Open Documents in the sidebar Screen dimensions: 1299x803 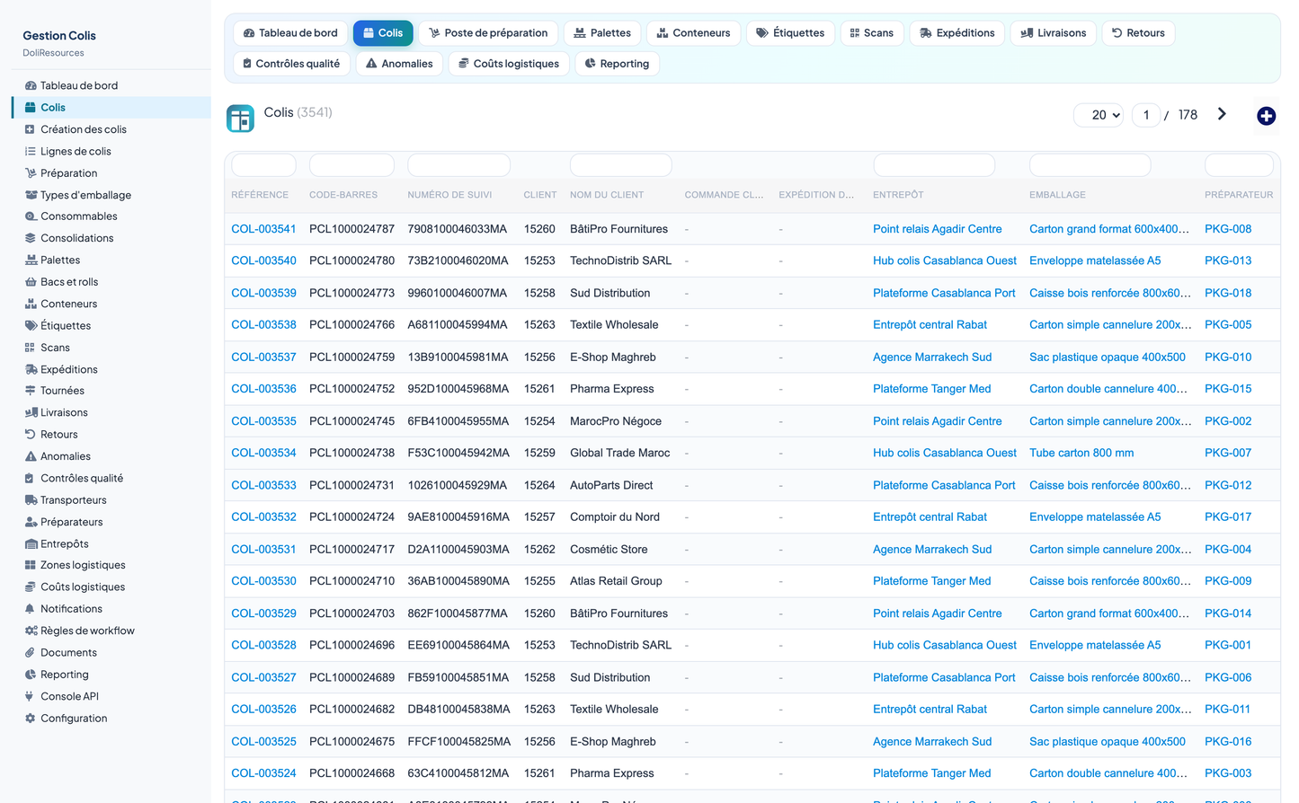click(68, 653)
